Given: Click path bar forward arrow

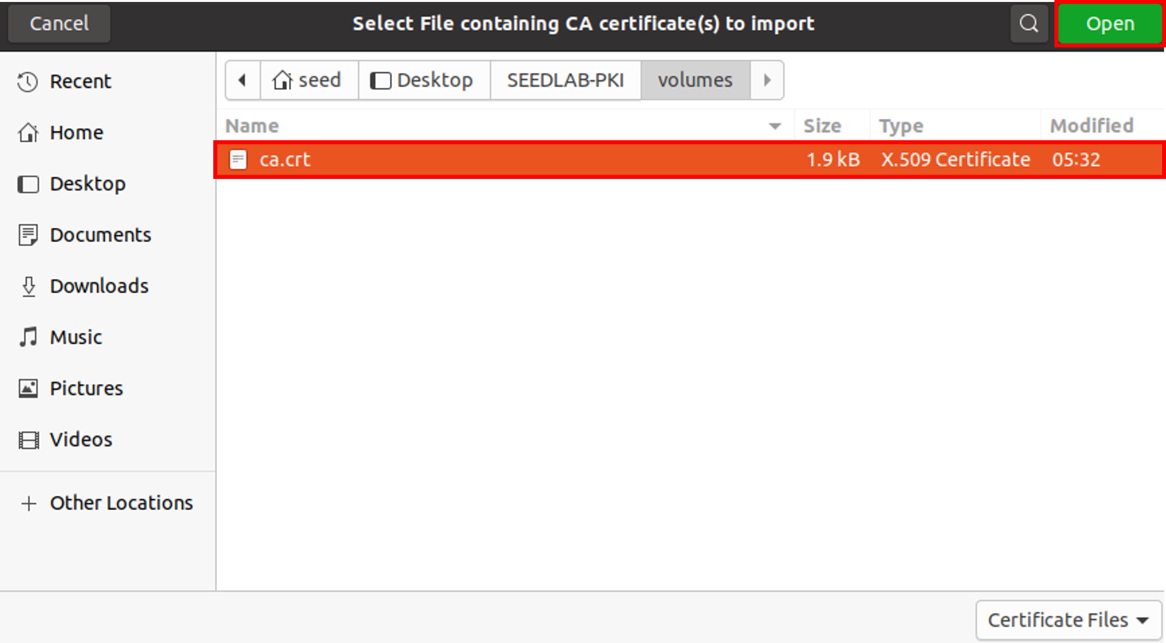Looking at the screenshot, I should [x=767, y=80].
